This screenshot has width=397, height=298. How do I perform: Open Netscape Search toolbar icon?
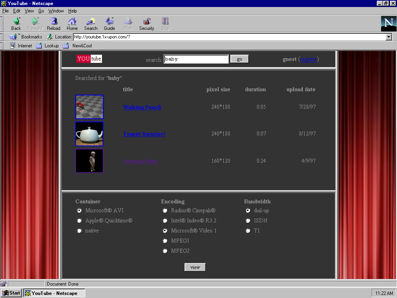(x=91, y=22)
